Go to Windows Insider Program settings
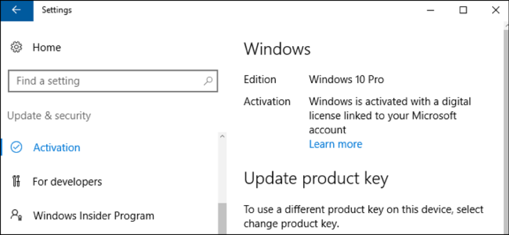 coord(93,215)
